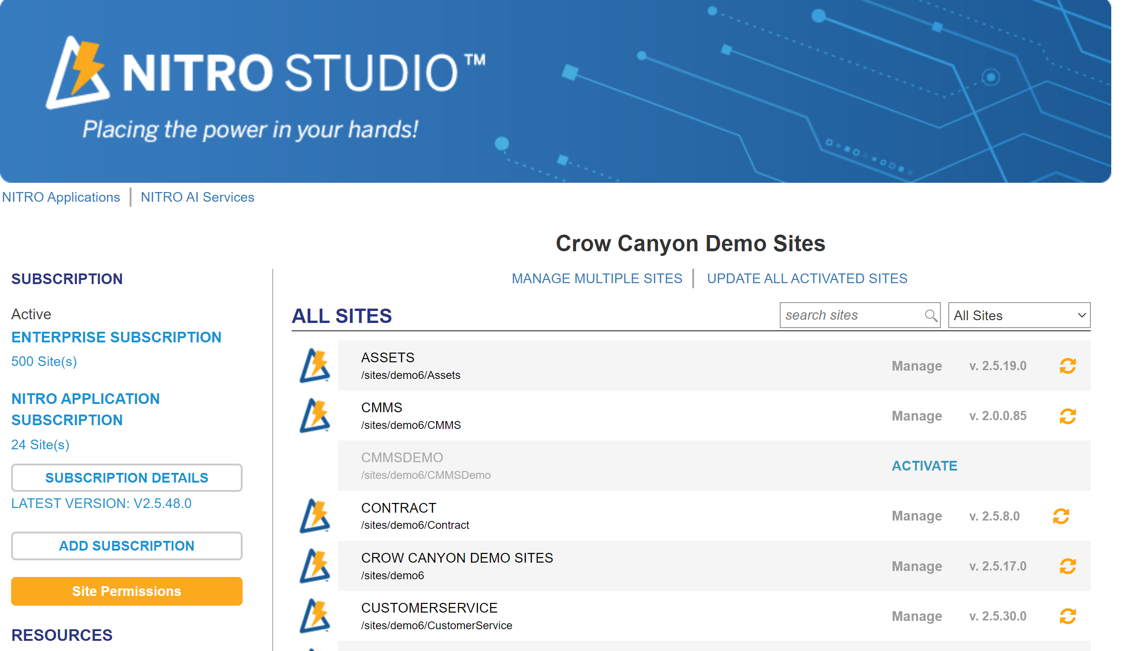This screenshot has height=651, width=1127.
Task: Click version v. 2.5.30.0 text
Action: [998, 616]
